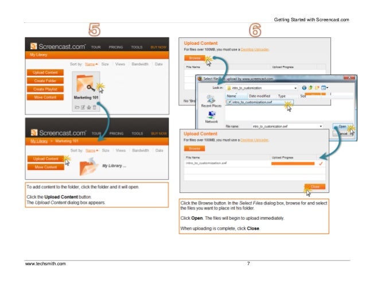
Task: Click the Date modified column header in the file dialog
Action: pos(259,96)
